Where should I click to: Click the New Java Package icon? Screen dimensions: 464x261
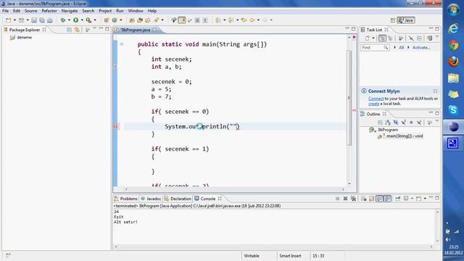pos(107,20)
